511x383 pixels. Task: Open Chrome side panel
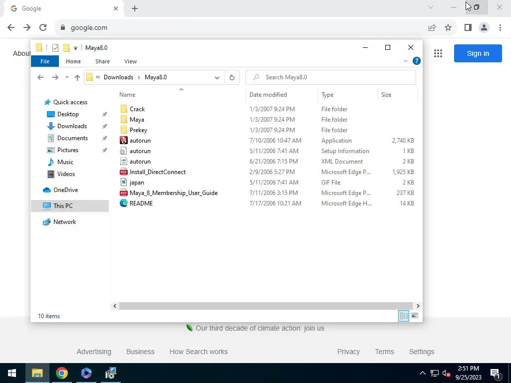pos(468,28)
